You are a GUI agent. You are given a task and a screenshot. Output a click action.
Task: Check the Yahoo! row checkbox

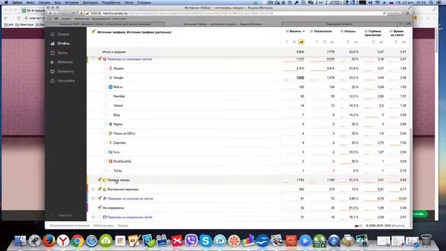tap(105, 105)
